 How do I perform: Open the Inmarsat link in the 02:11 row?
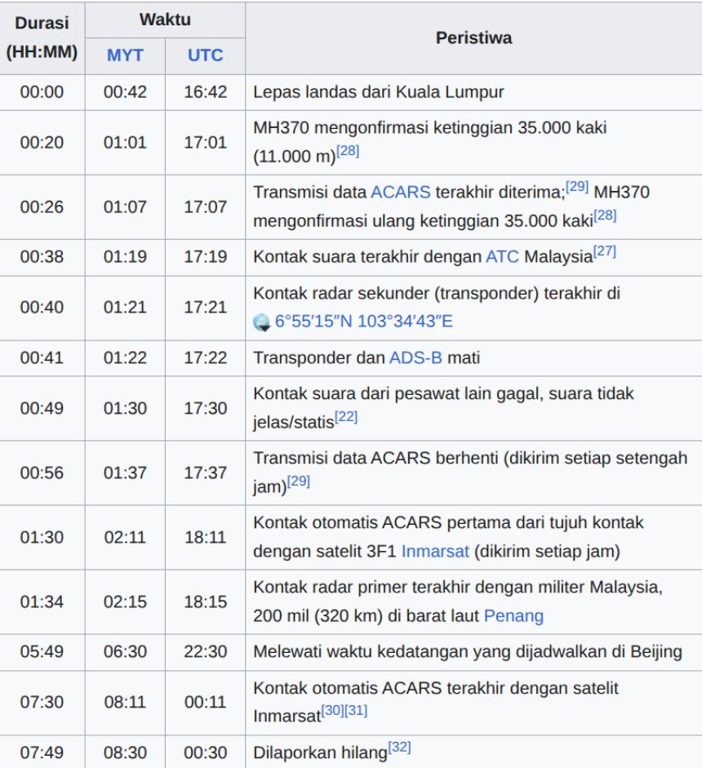pos(435,551)
